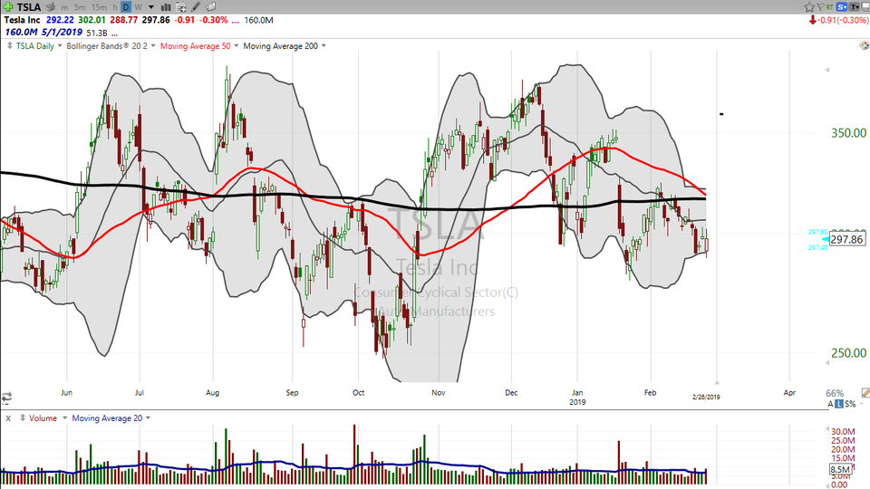Viewport: 870px width, 489px height.
Task: Open the TSLA Daily dropdown
Action: (60, 46)
